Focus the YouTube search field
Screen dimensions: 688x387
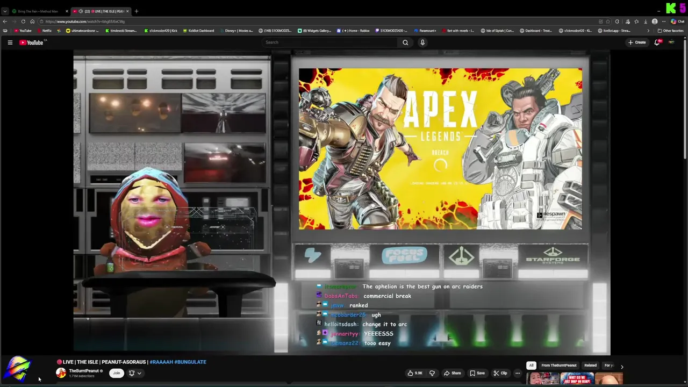[x=331, y=42]
